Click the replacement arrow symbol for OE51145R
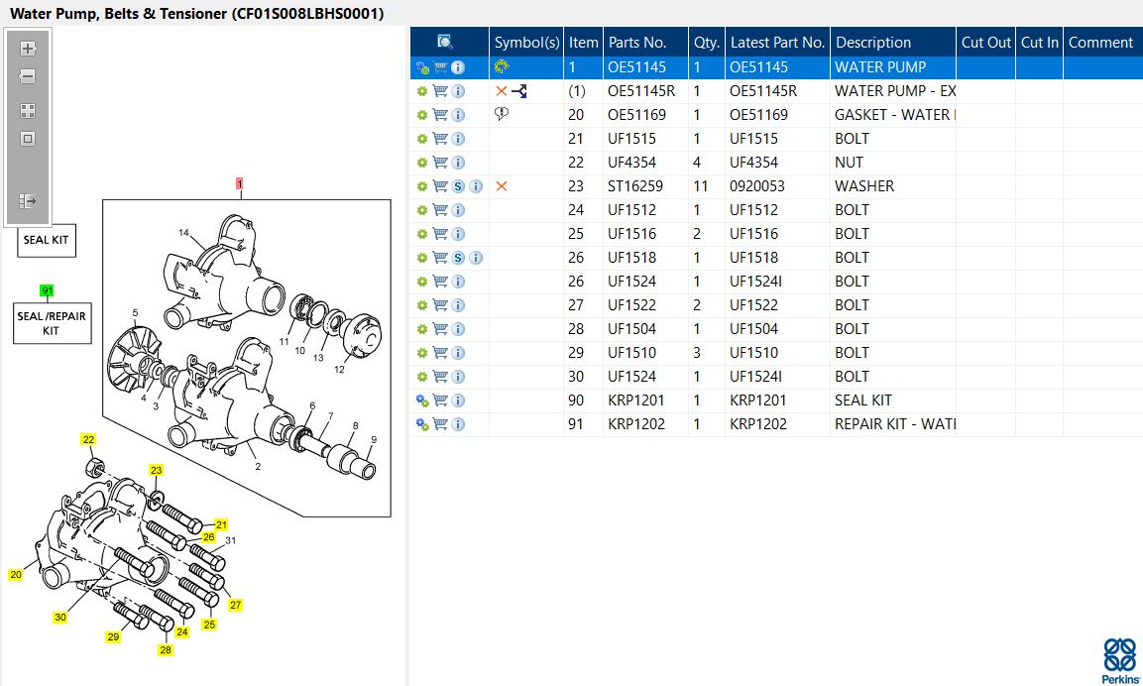 coord(519,91)
